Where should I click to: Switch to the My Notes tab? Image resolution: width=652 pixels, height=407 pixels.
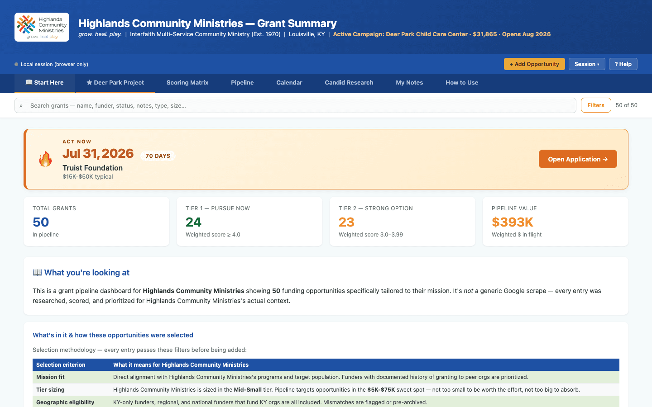[x=409, y=83]
